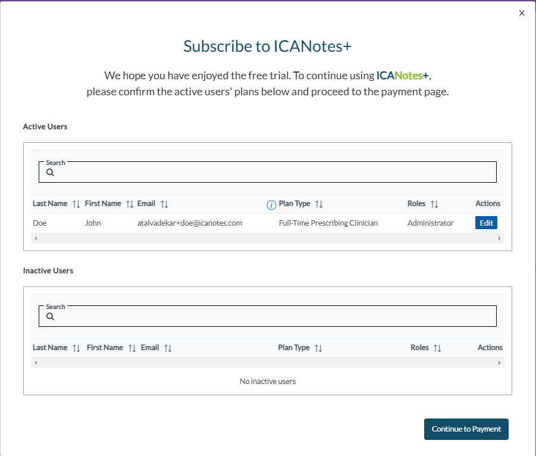The height and width of the screenshot is (456, 536).
Task: Sort Inactive Users by Last Name
Action: click(76, 348)
